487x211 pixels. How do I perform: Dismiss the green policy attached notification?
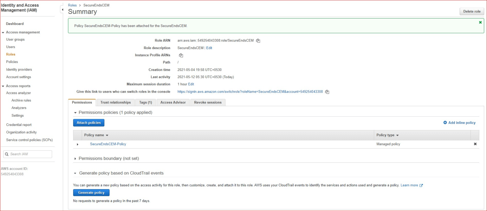(x=480, y=22)
